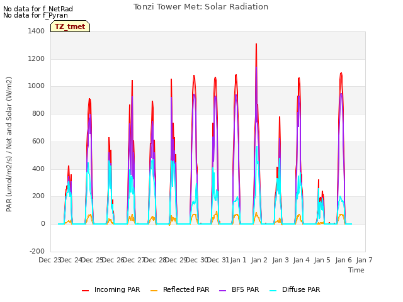Click the y-axis tick label 0
Image resolution: width=403 pixels, height=302 pixels.
tap(43, 224)
